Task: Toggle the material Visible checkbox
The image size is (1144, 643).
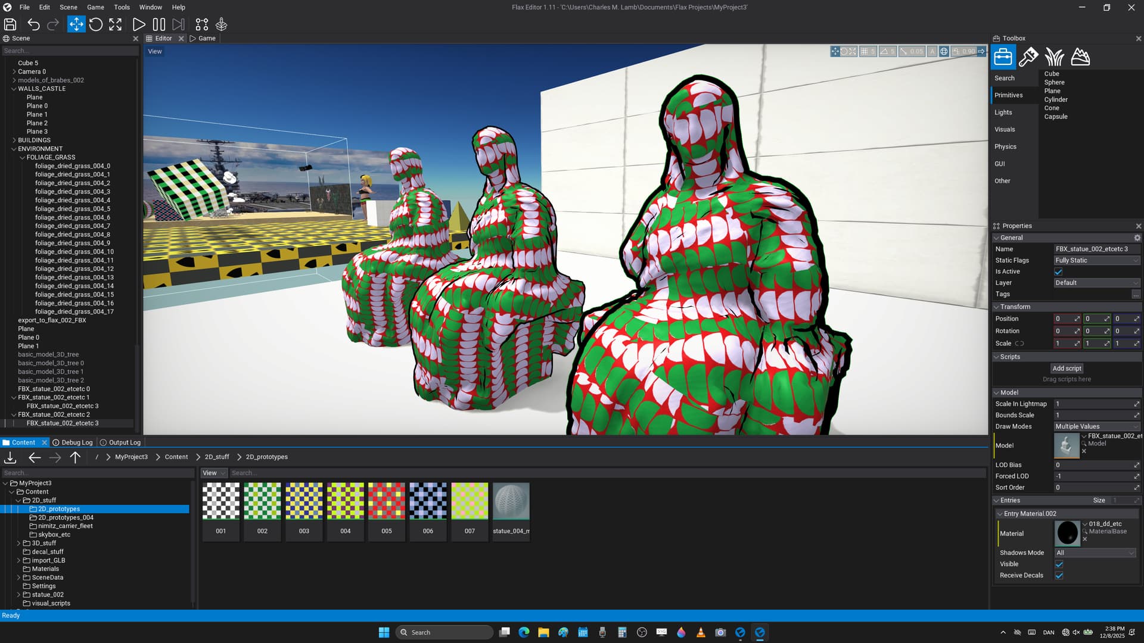Action: point(1059,564)
